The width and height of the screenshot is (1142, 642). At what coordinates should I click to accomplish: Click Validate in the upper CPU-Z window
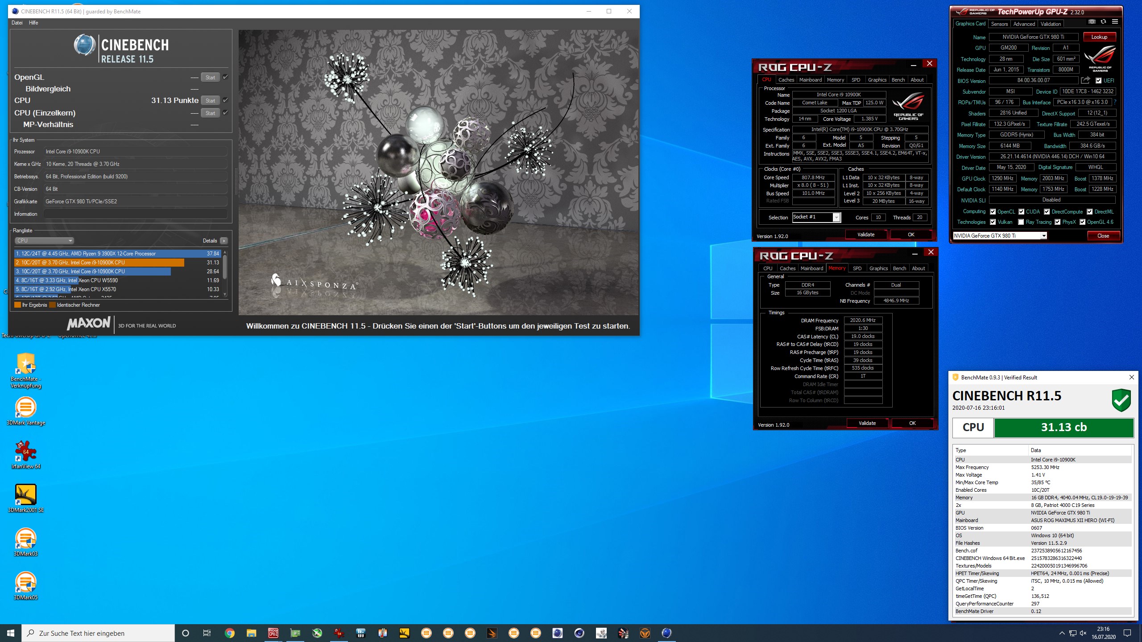(x=866, y=234)
